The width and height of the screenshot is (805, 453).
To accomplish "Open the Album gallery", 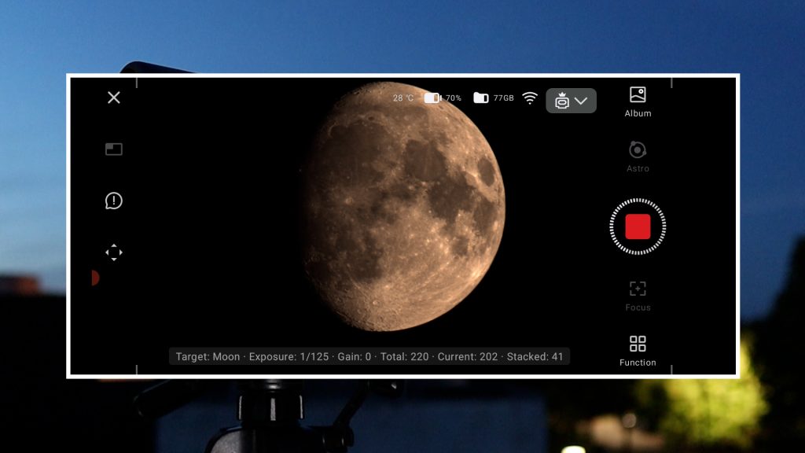I will click(x=638, y=101).
